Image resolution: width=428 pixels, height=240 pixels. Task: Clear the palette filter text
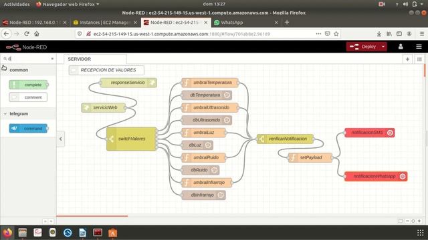coord(52,59)
